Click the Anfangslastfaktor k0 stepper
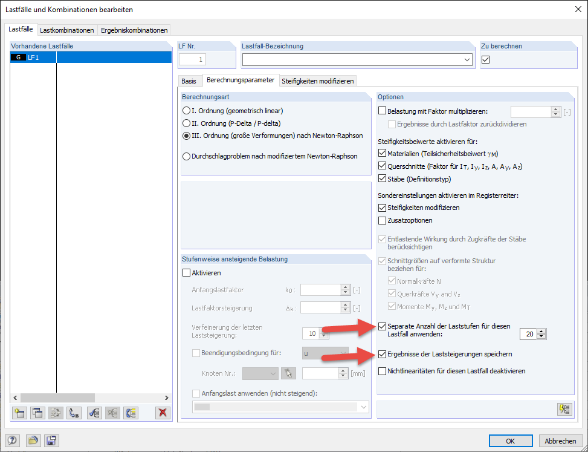 pos(346,290)
